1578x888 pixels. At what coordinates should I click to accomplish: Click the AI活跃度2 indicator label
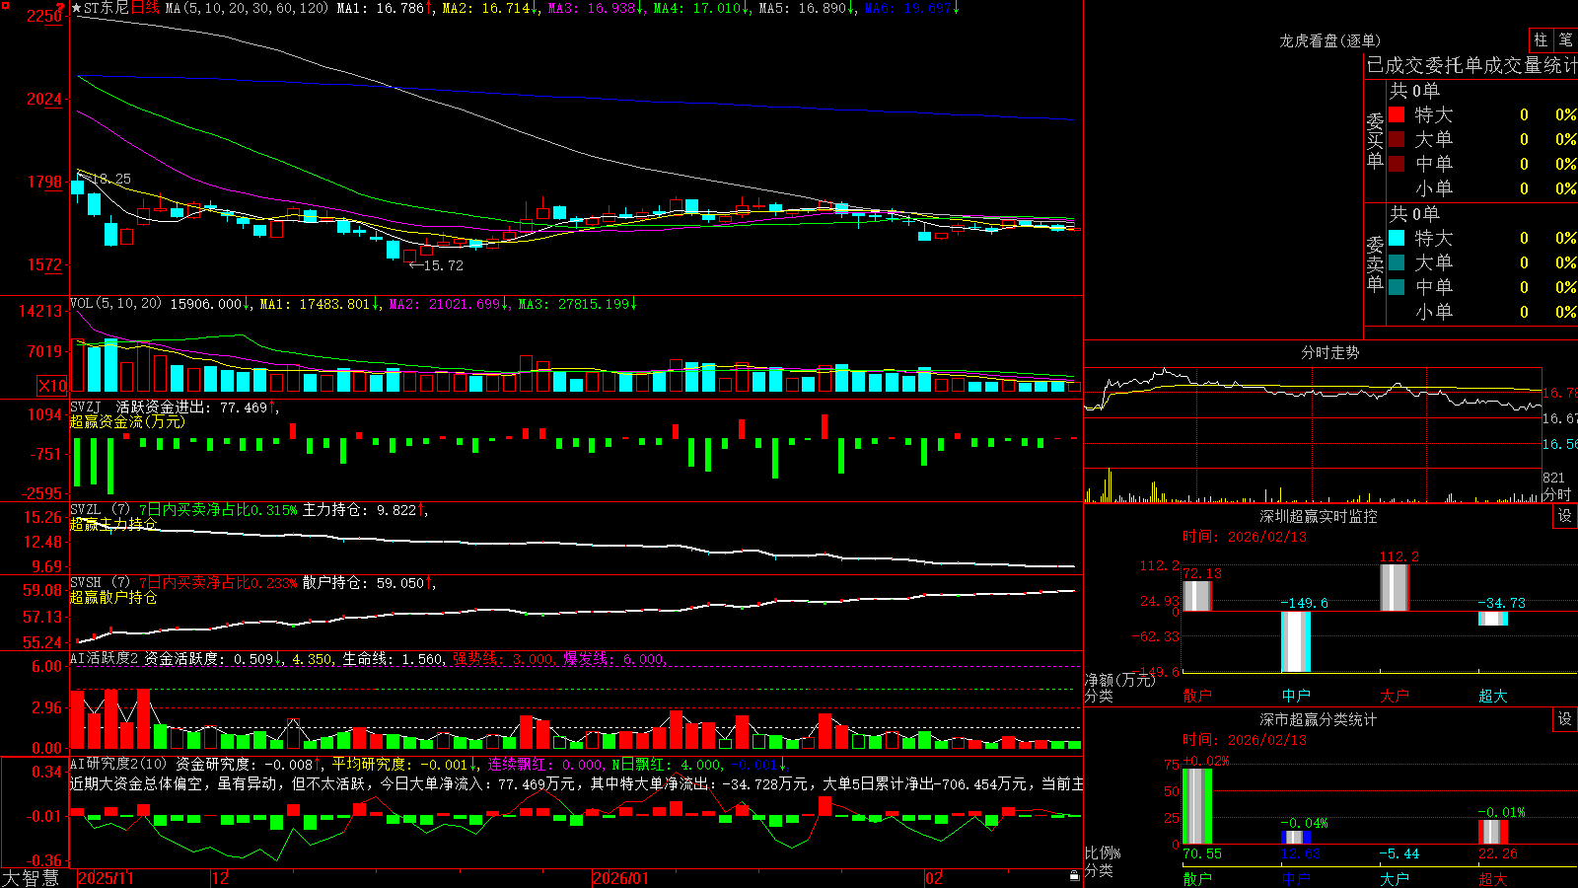click(x=105, y=658)
